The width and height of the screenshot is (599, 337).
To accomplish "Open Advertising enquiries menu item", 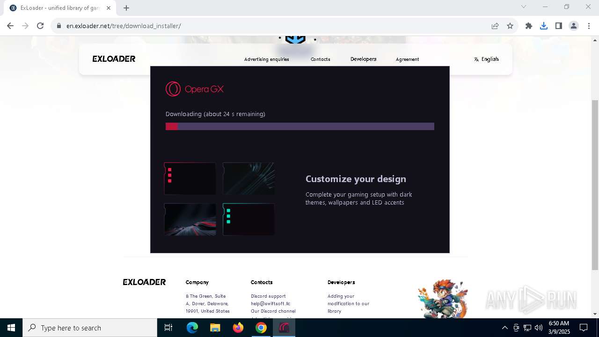I will 267,59.
